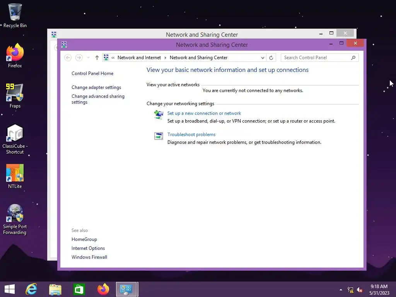The image size is (396, 297).
Task: Launch Internet Explorer from the taskbar
Action: click(x=31, y=289)
